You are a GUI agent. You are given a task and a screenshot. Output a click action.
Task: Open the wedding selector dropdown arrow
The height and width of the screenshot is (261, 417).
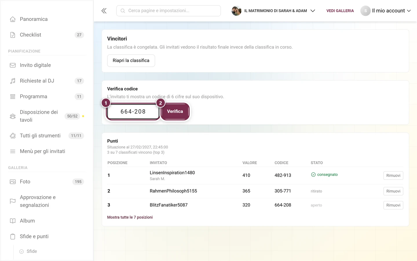tap(313, 11)
